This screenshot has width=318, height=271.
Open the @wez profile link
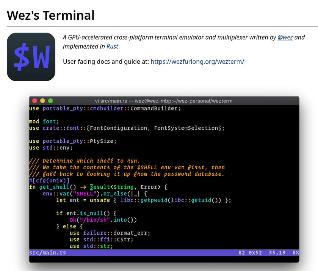pyautogui.click(x=285, y=37)
